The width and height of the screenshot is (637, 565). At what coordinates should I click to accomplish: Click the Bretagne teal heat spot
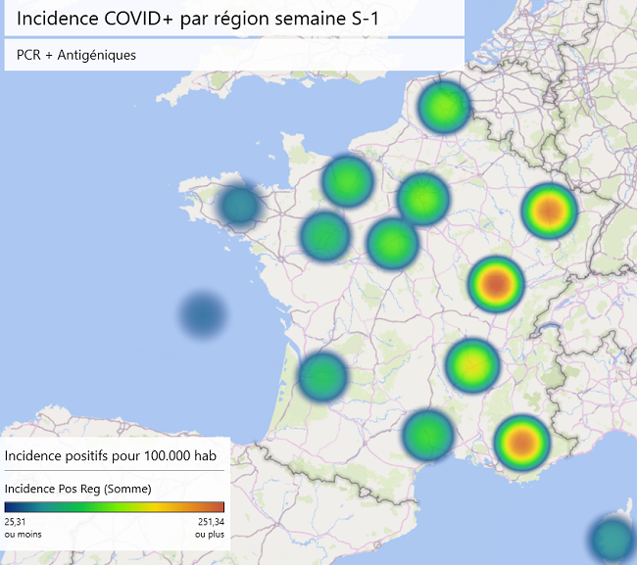tap(240, 204)
